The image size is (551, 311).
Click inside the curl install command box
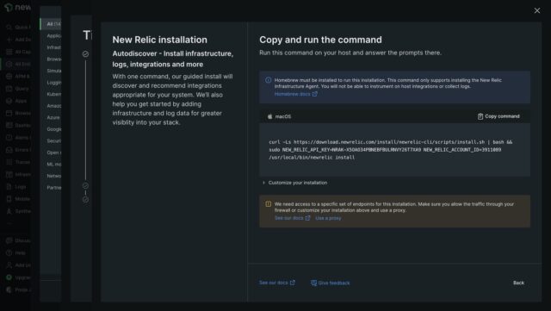tap(394, 150)
